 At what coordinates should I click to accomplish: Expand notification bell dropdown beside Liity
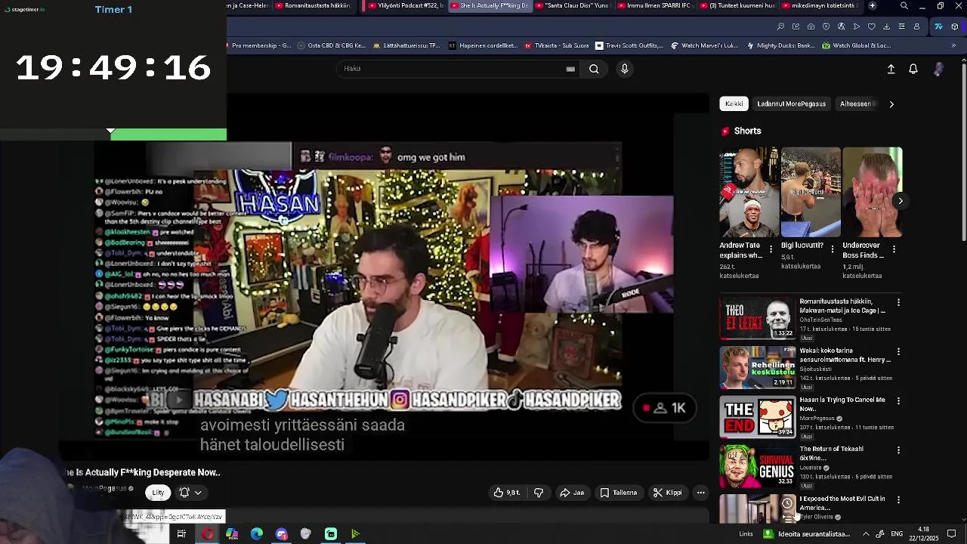click(190, 493)
